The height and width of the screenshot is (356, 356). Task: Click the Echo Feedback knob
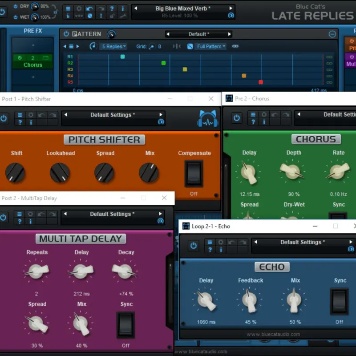(x=250, y=300)
